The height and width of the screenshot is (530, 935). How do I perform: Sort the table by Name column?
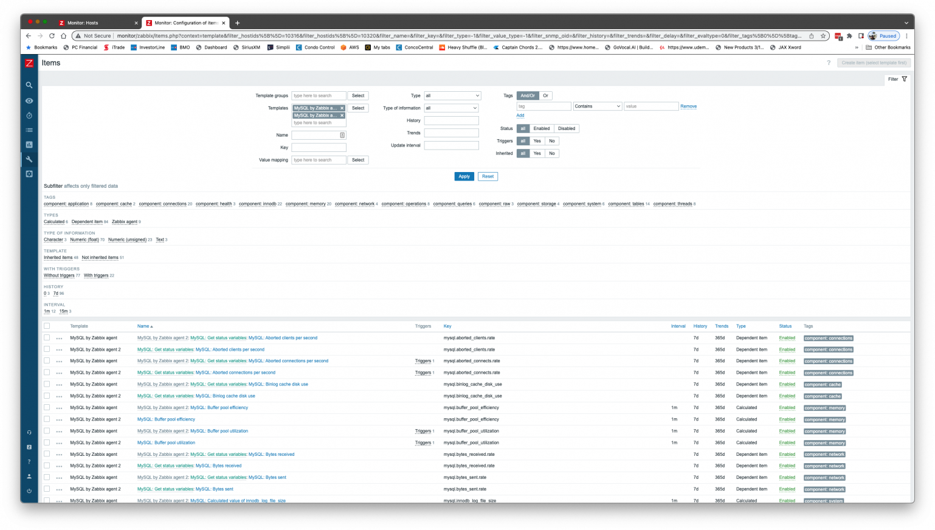(145, 326)
